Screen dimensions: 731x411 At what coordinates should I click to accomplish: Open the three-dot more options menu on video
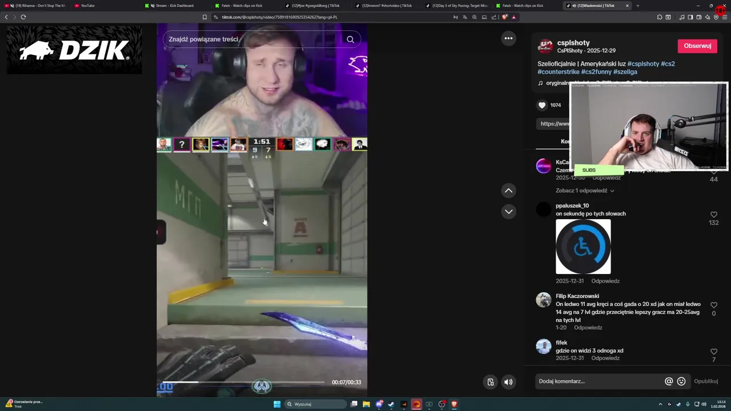(508, 38)
